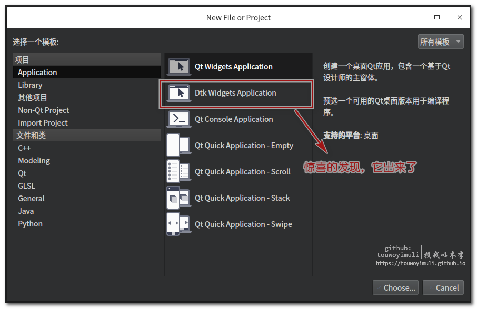Select the Dtk Widgets Application template icon
477x309 pixels.
tap(179, 93)
